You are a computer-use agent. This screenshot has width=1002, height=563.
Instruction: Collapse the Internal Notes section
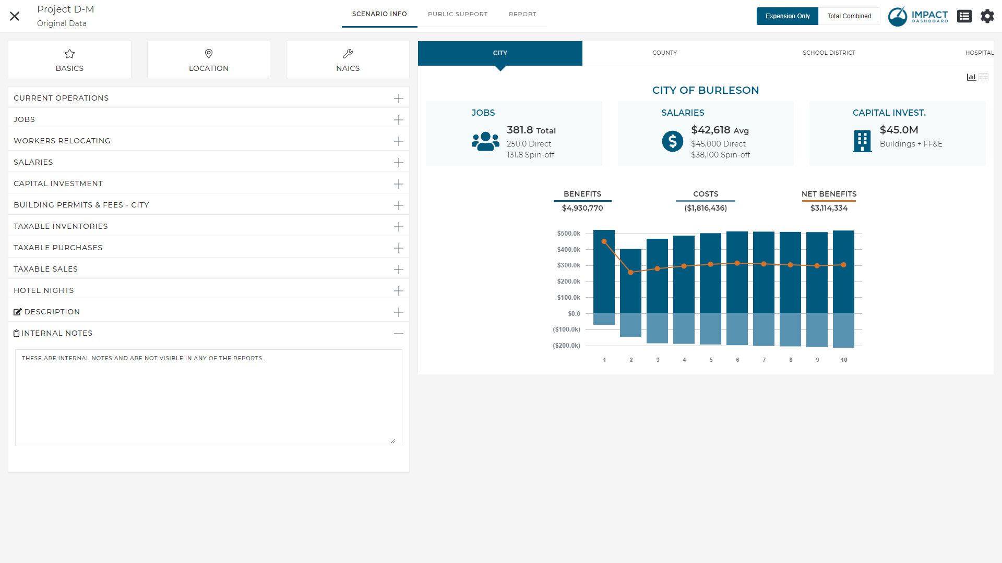coord(398,334)
